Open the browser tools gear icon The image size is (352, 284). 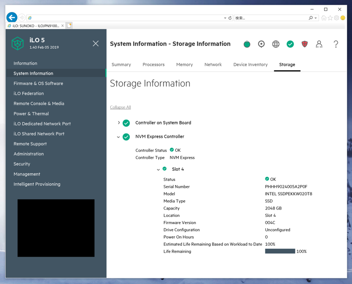336,18
